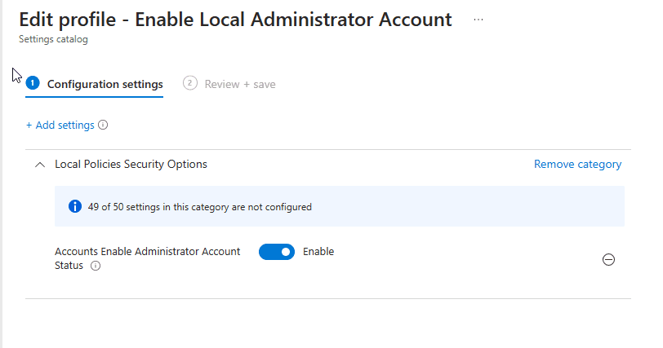This screenshot has width=663, height=348.
Task: Click the Local Policies Security Options heading
Action: coord(131,165)
